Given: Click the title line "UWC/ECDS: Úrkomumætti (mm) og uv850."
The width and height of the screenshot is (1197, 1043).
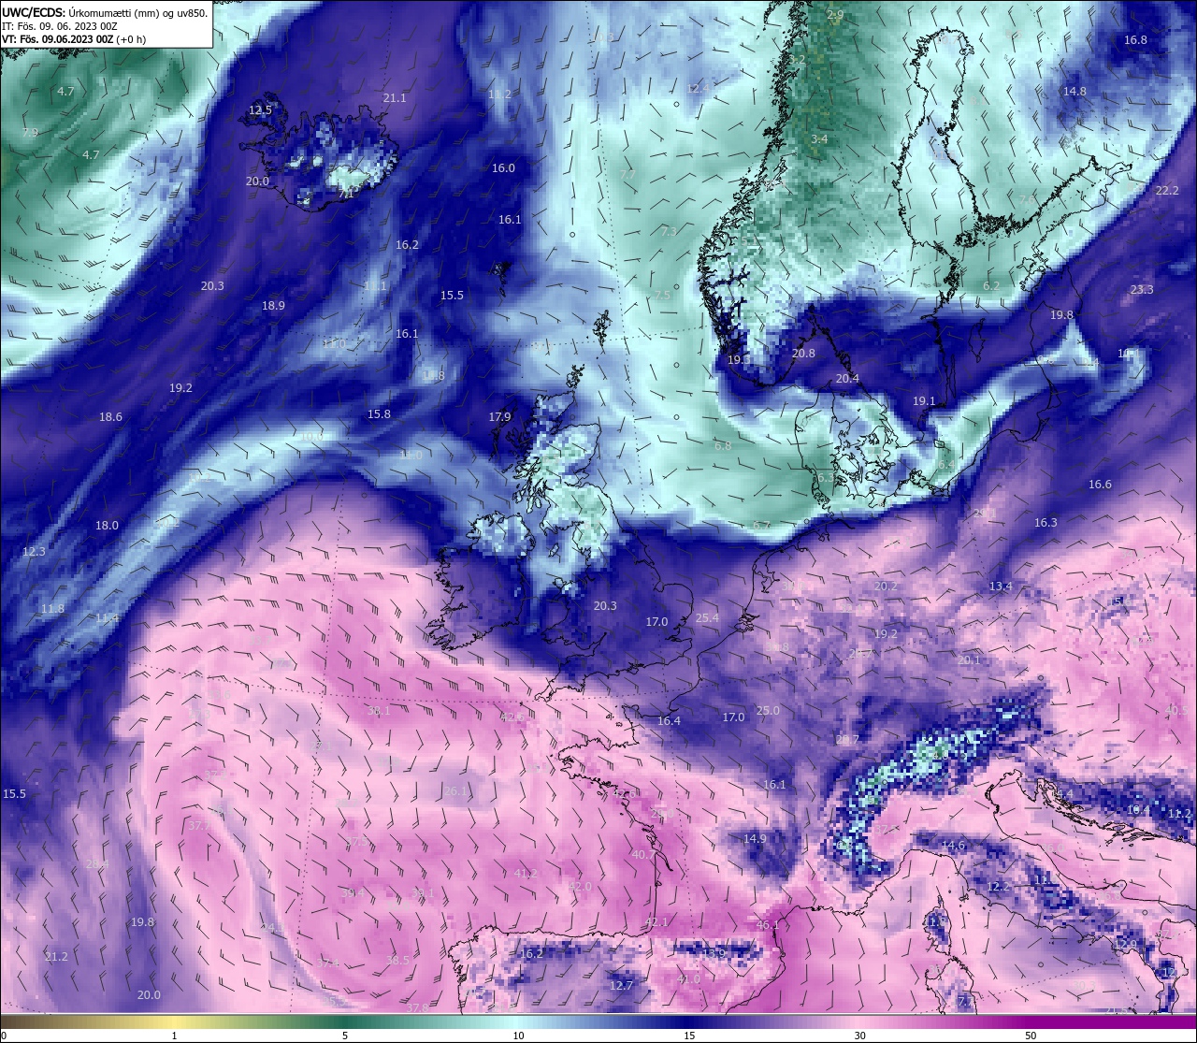Looking at the screenshot, I should (105, 12).
